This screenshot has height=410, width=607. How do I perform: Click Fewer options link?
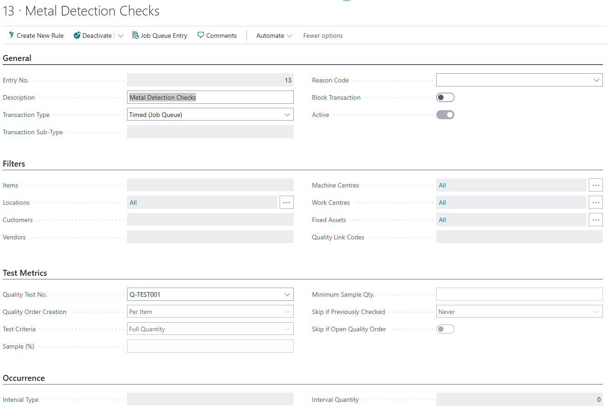(323, 35)
